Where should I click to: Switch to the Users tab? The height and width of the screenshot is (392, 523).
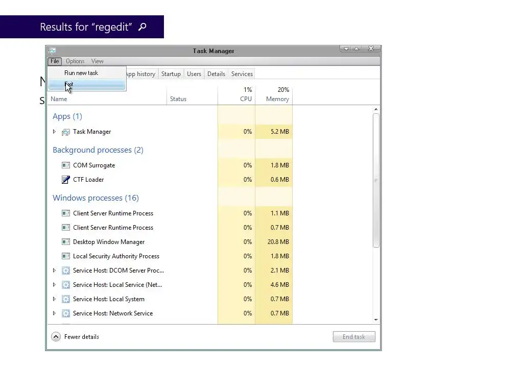194,74
